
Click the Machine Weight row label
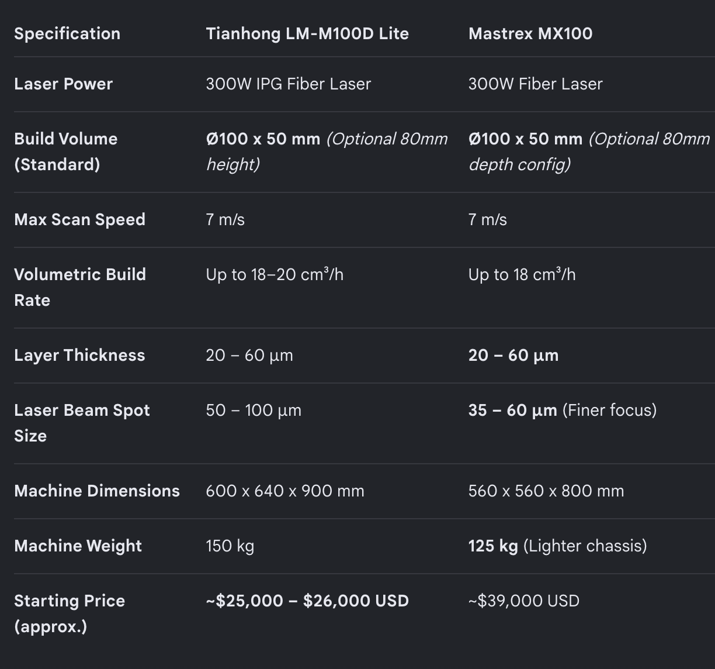click(78, 546)
